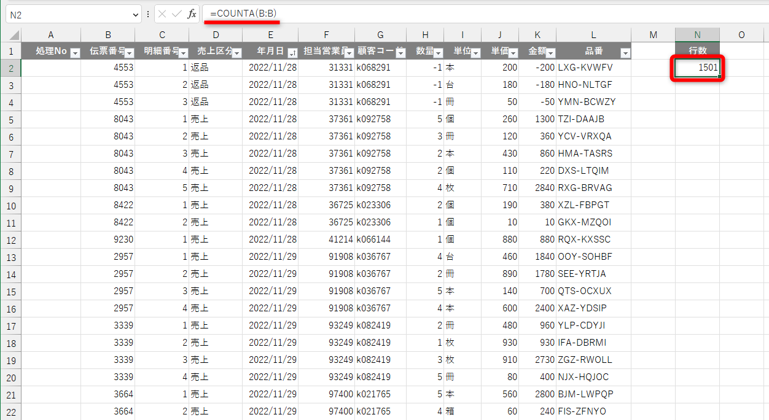
Task: Open filter dropdown for 明細番号 column
Action: (x=183, y=53)
